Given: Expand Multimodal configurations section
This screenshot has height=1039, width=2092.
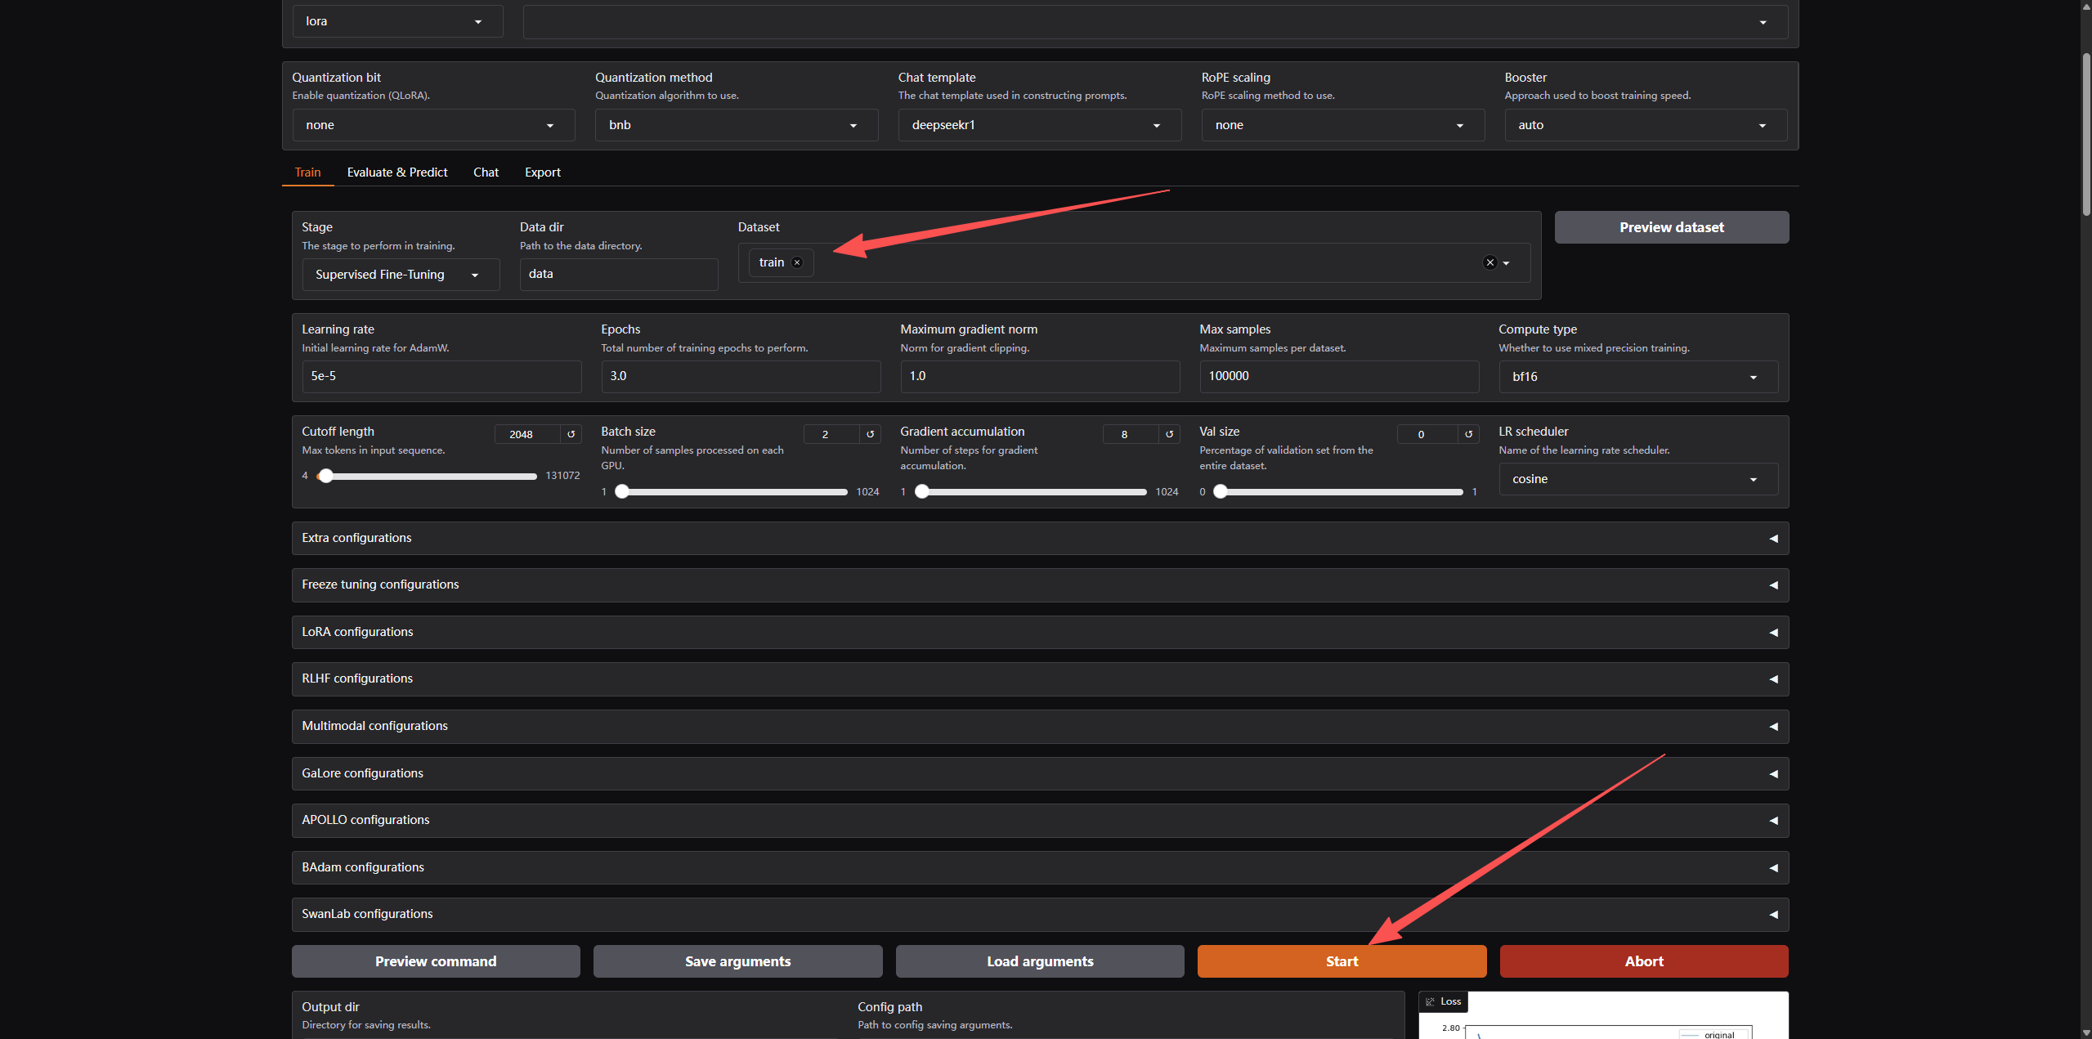Looking at the screenshot, I should point(1040,726).
